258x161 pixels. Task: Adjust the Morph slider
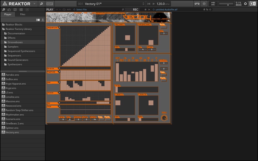coord(137,90)
